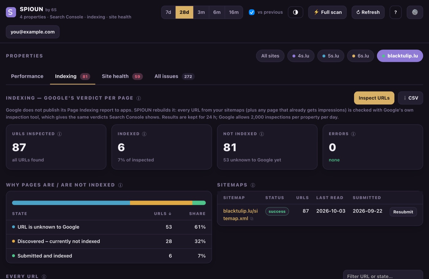Open the Performance tab
The image size is (429, 279).
[x=27, y=76]
